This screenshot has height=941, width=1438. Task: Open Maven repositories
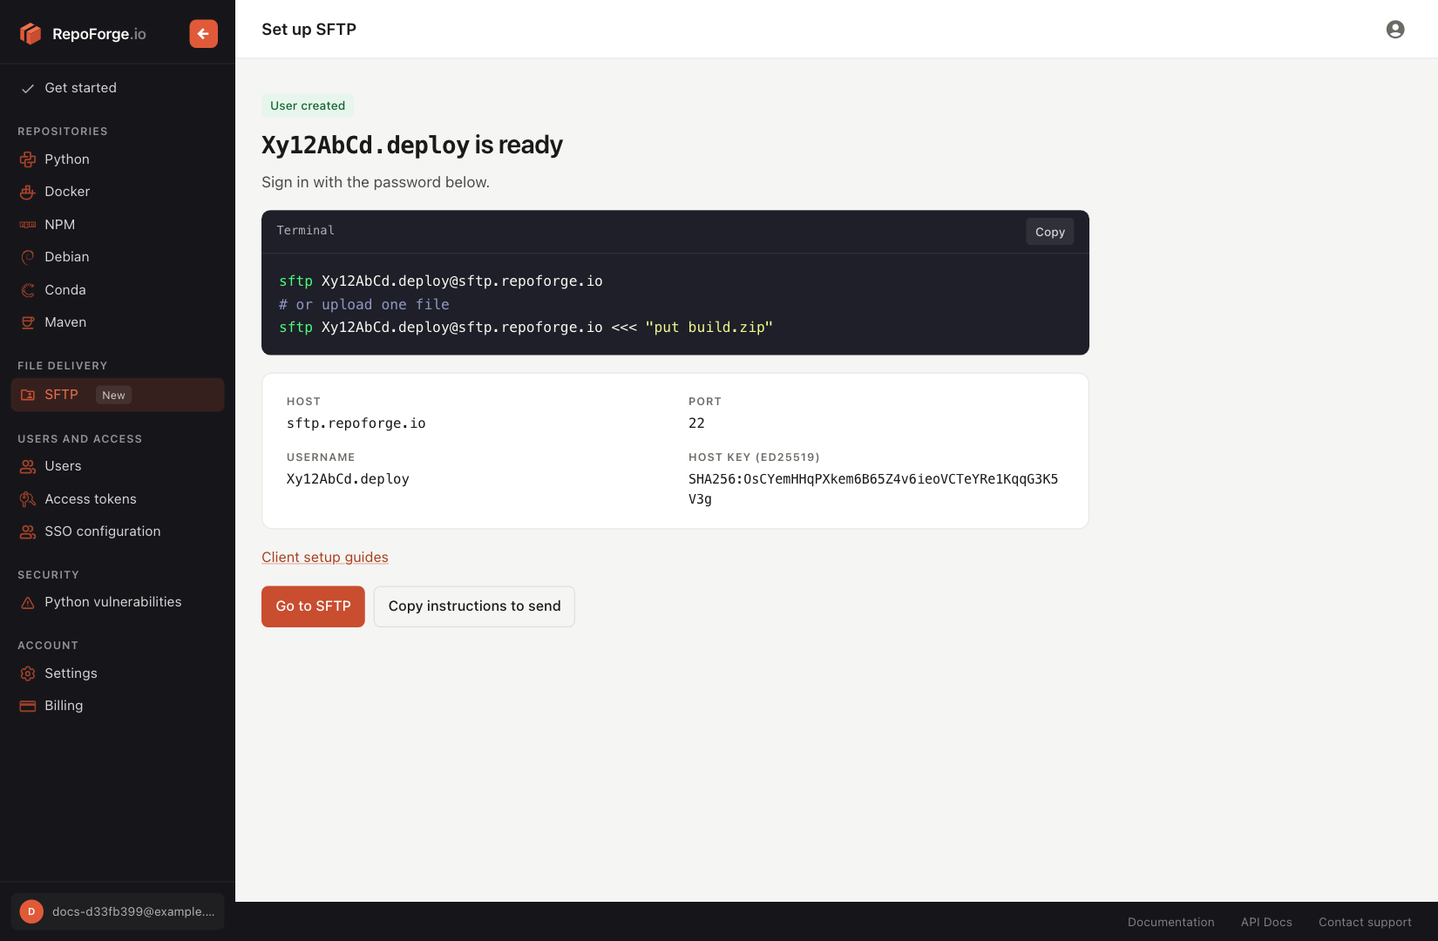(x=118, y=322)
